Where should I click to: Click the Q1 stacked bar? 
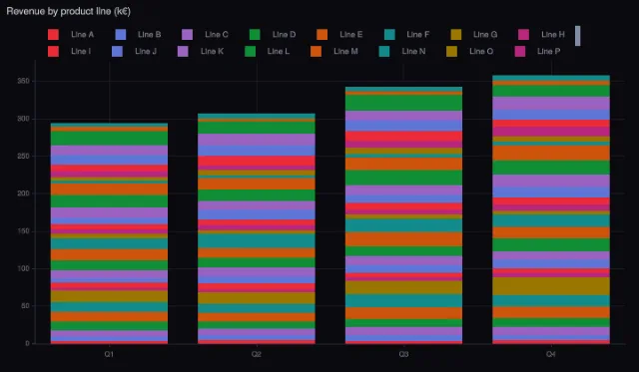(109, 233)
